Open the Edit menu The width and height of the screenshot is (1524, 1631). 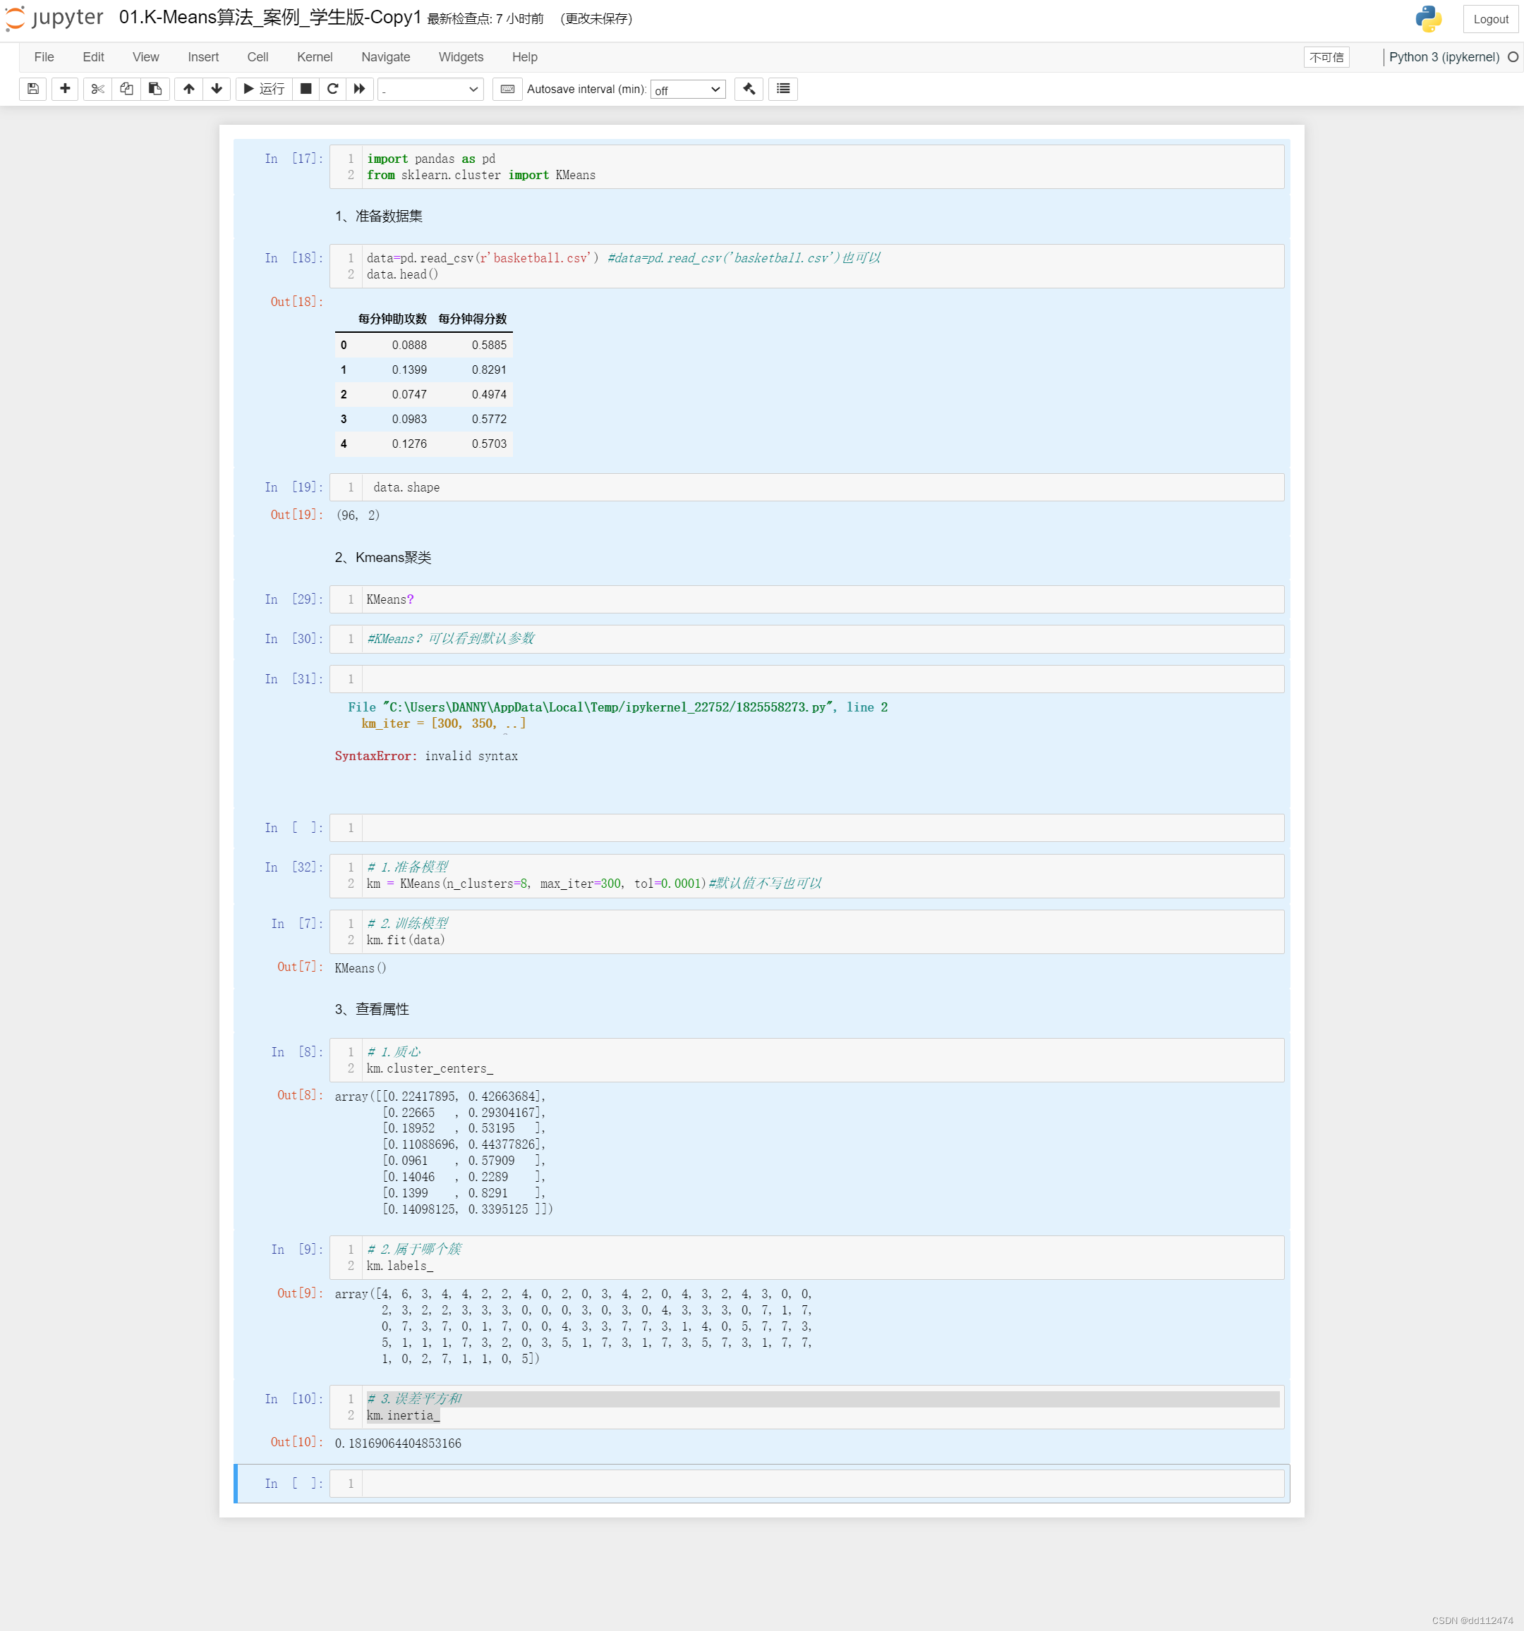coord(94,56)
